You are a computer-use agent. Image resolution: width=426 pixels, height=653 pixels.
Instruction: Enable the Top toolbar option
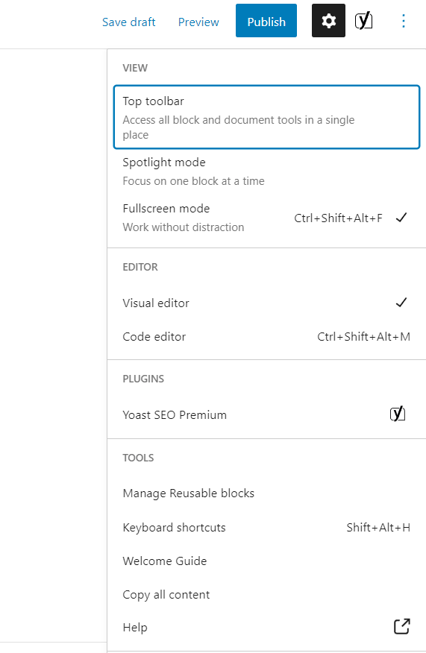(267, 117)
